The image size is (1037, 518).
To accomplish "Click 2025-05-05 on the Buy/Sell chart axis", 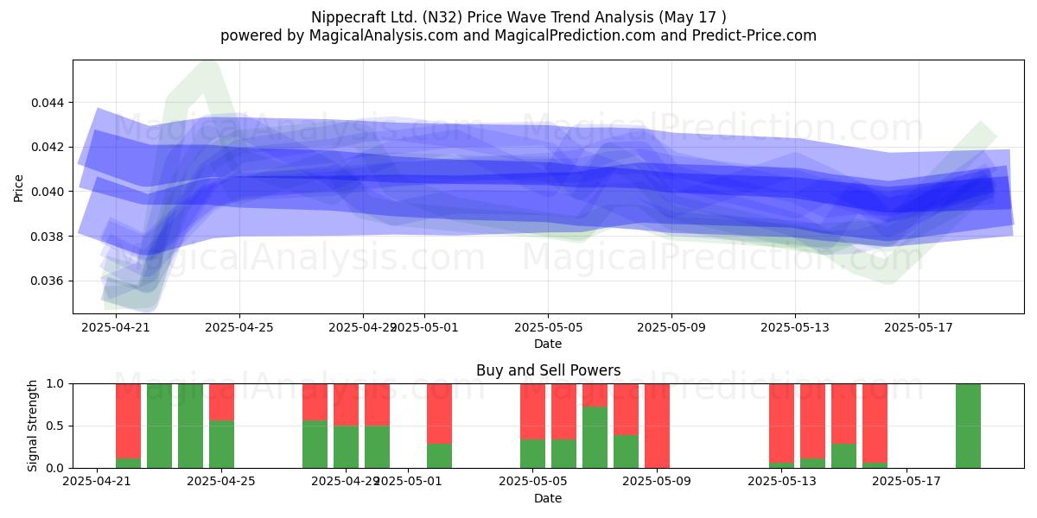I will [533, 483].
